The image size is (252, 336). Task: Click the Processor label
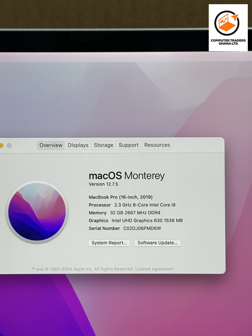coord(100,205)
